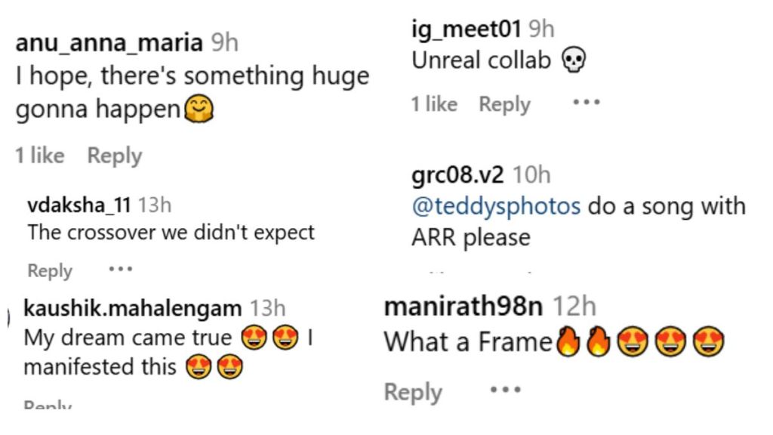Open manirath98n's profile

click(x=463, y=307)
